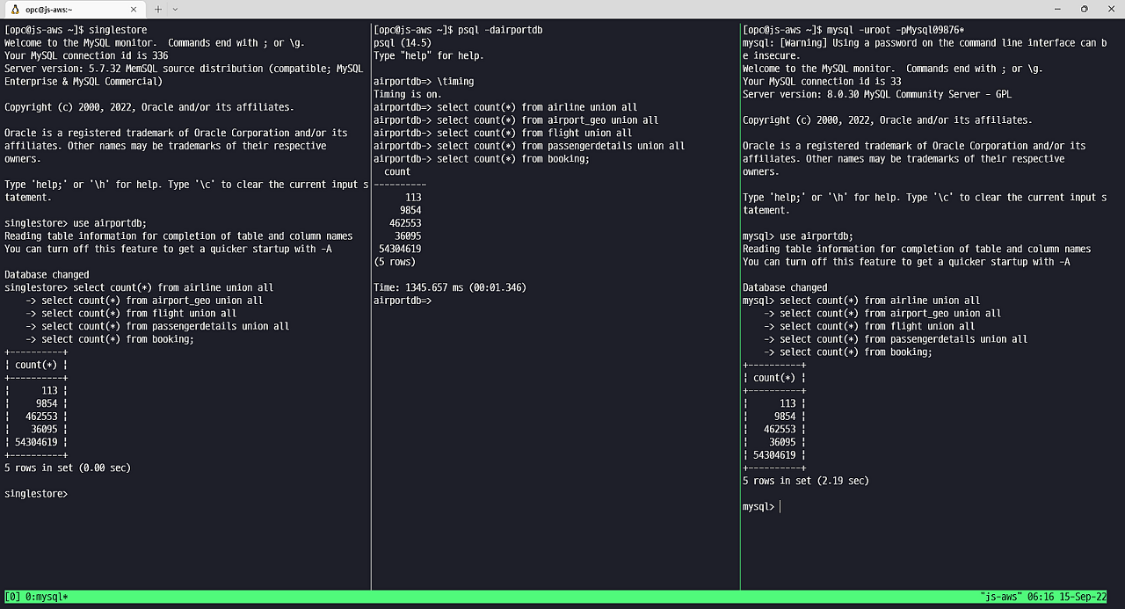Image resolution: width=1125 pixels, height=609 pixels.
Task: Click the empty 'airportdb=>' prompt
Action: pyautogui.click(x=403, y=301)
